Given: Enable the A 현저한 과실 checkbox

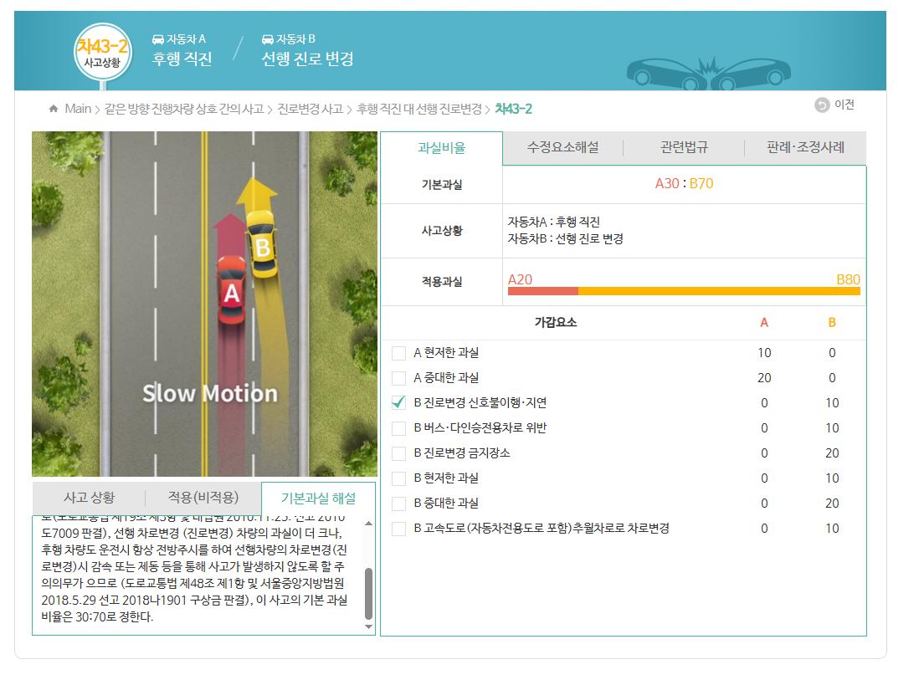Looking at the screenshot, I should coord(399,353).
